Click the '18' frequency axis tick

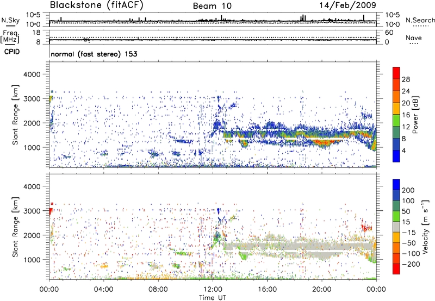pos(36,33)
